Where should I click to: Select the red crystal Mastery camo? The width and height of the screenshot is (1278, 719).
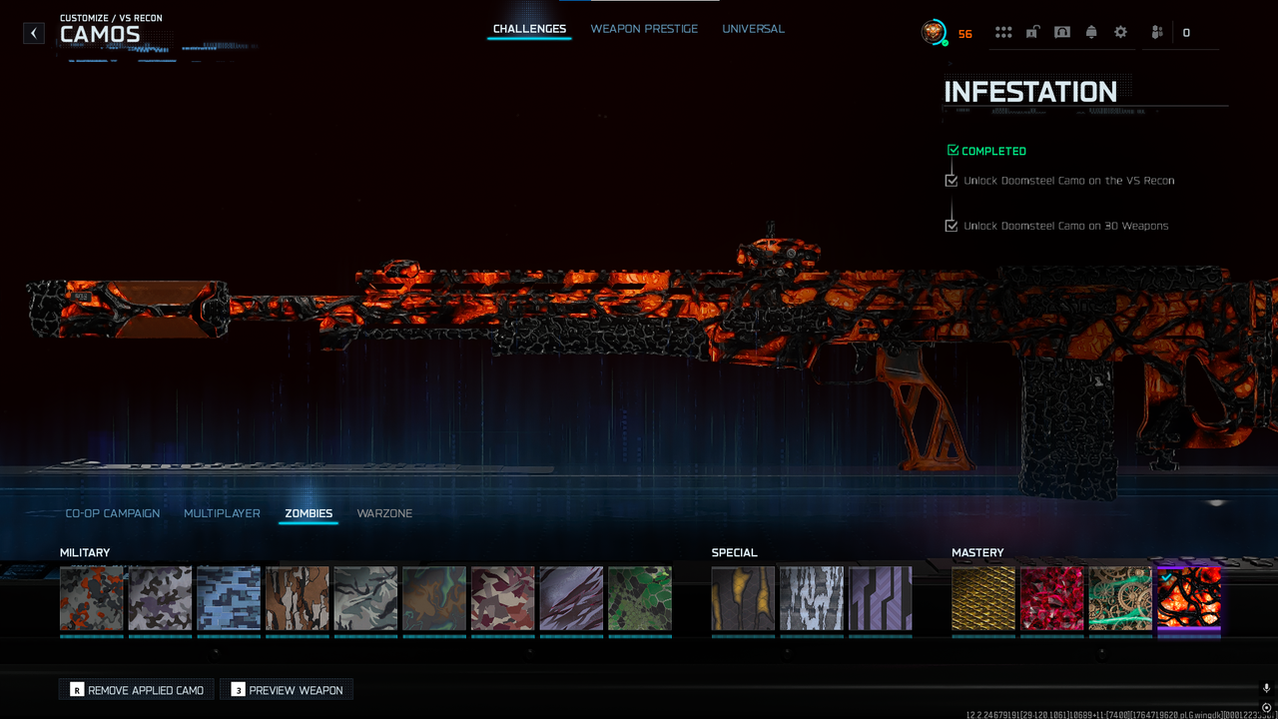[1051, 598]
